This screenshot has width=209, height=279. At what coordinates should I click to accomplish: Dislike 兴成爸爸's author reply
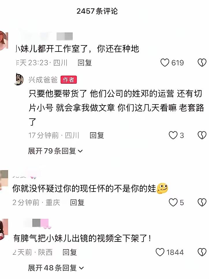click(202, 135)
